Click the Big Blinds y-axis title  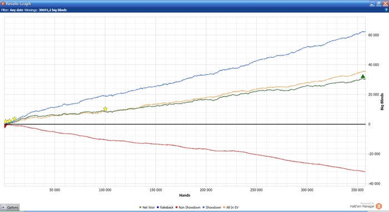[x=382, y=102]
